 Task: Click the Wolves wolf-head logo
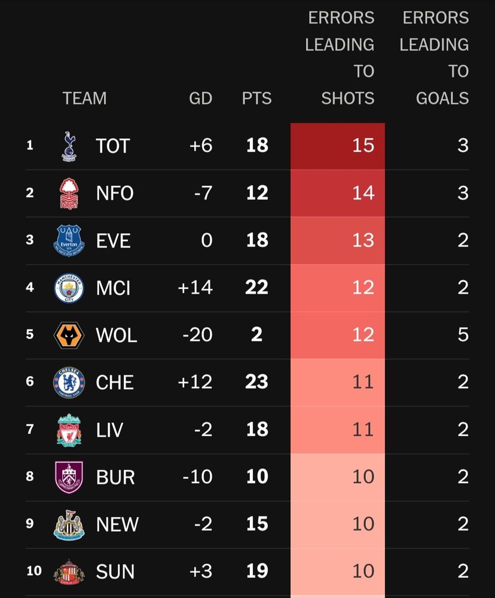coord(69,335)
